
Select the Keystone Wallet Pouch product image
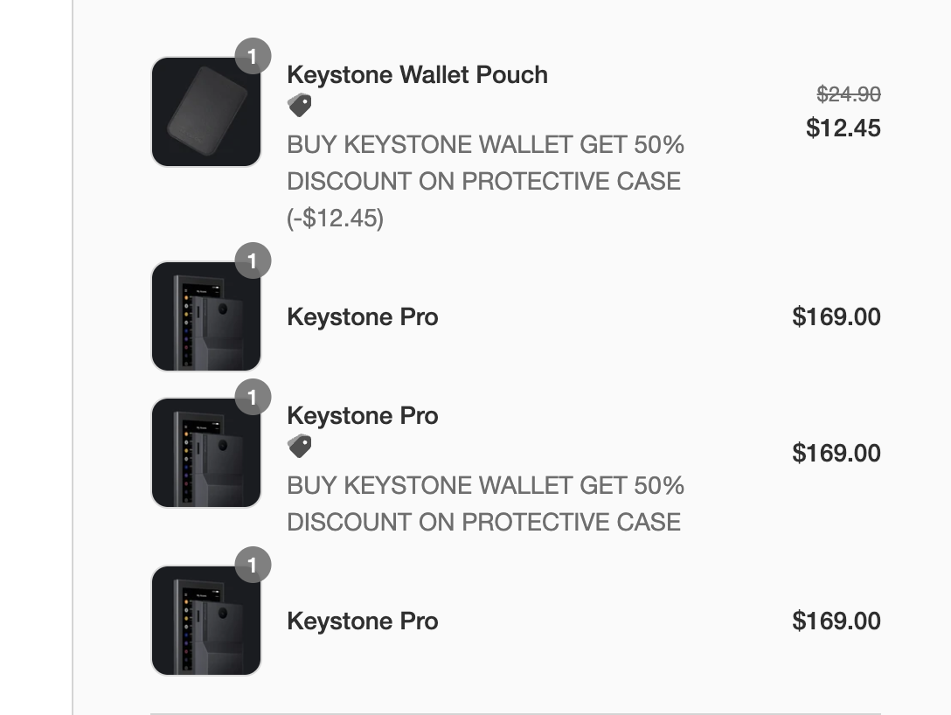point(205,112)
